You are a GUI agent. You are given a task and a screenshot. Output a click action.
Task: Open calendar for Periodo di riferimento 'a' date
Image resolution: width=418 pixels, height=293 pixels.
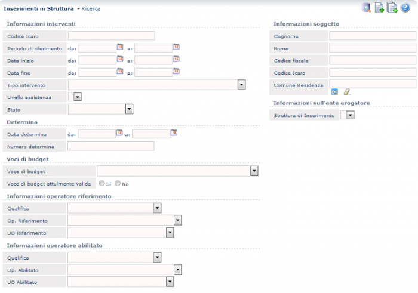click(x=176, y=47)
